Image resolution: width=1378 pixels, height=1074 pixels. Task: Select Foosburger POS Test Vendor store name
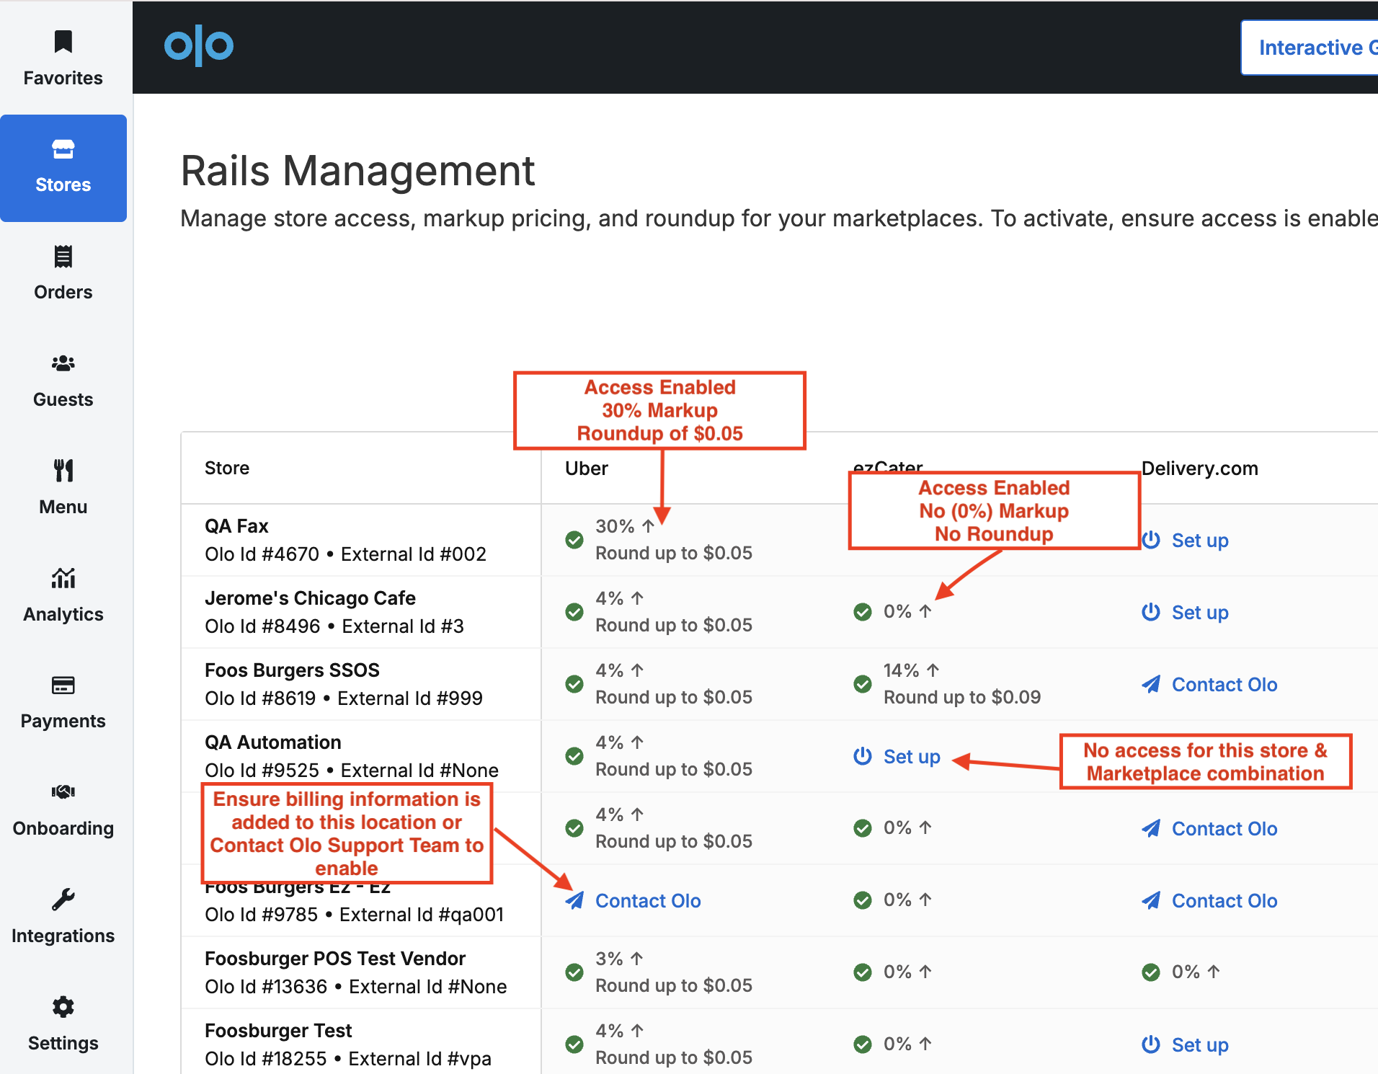[x=335, y=958]
